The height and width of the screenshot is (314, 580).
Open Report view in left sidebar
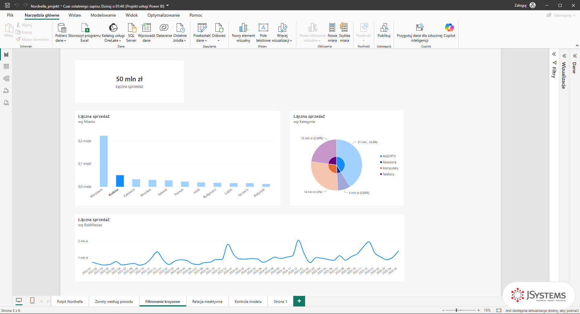(x=6, y=54)
